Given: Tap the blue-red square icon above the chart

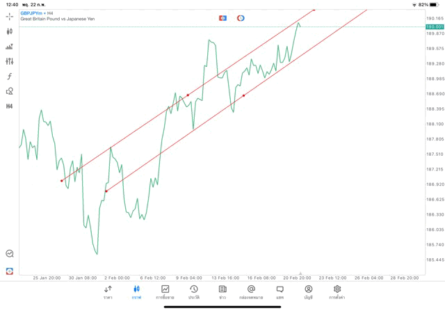Looking at the screenshot, I should click(222, 17).
